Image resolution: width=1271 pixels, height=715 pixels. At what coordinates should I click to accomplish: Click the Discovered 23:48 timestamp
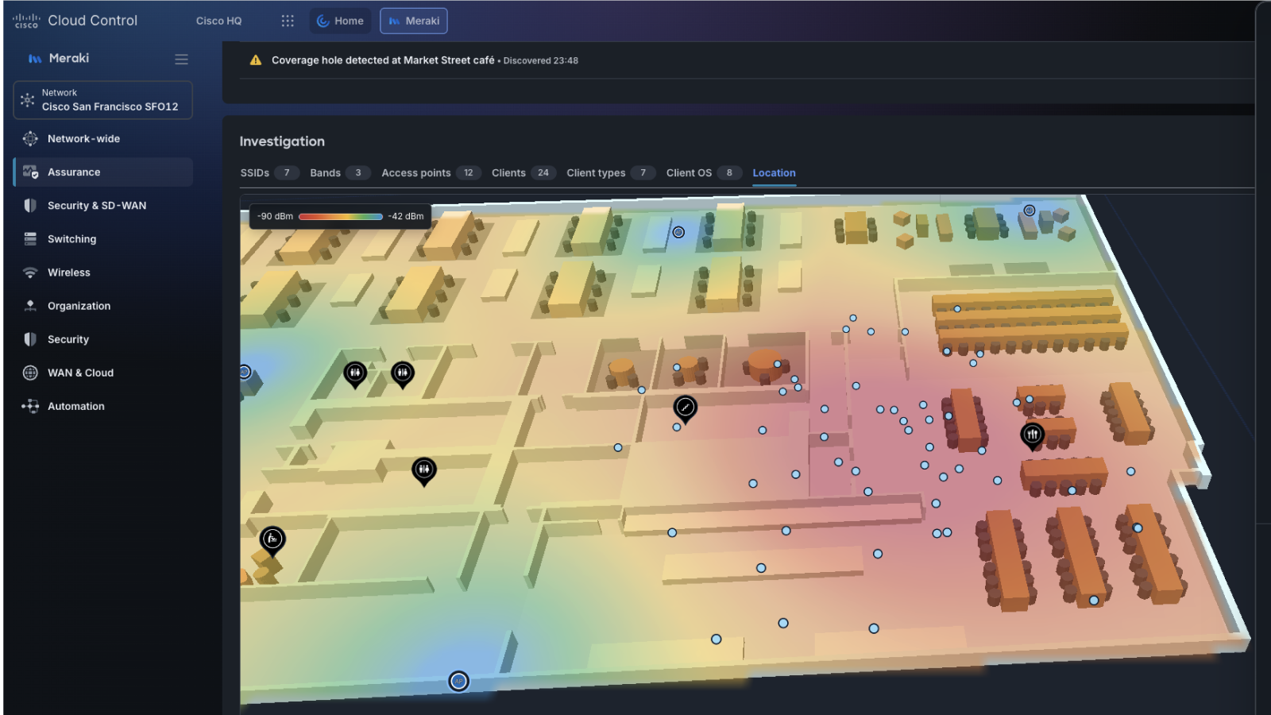[540, 60]
